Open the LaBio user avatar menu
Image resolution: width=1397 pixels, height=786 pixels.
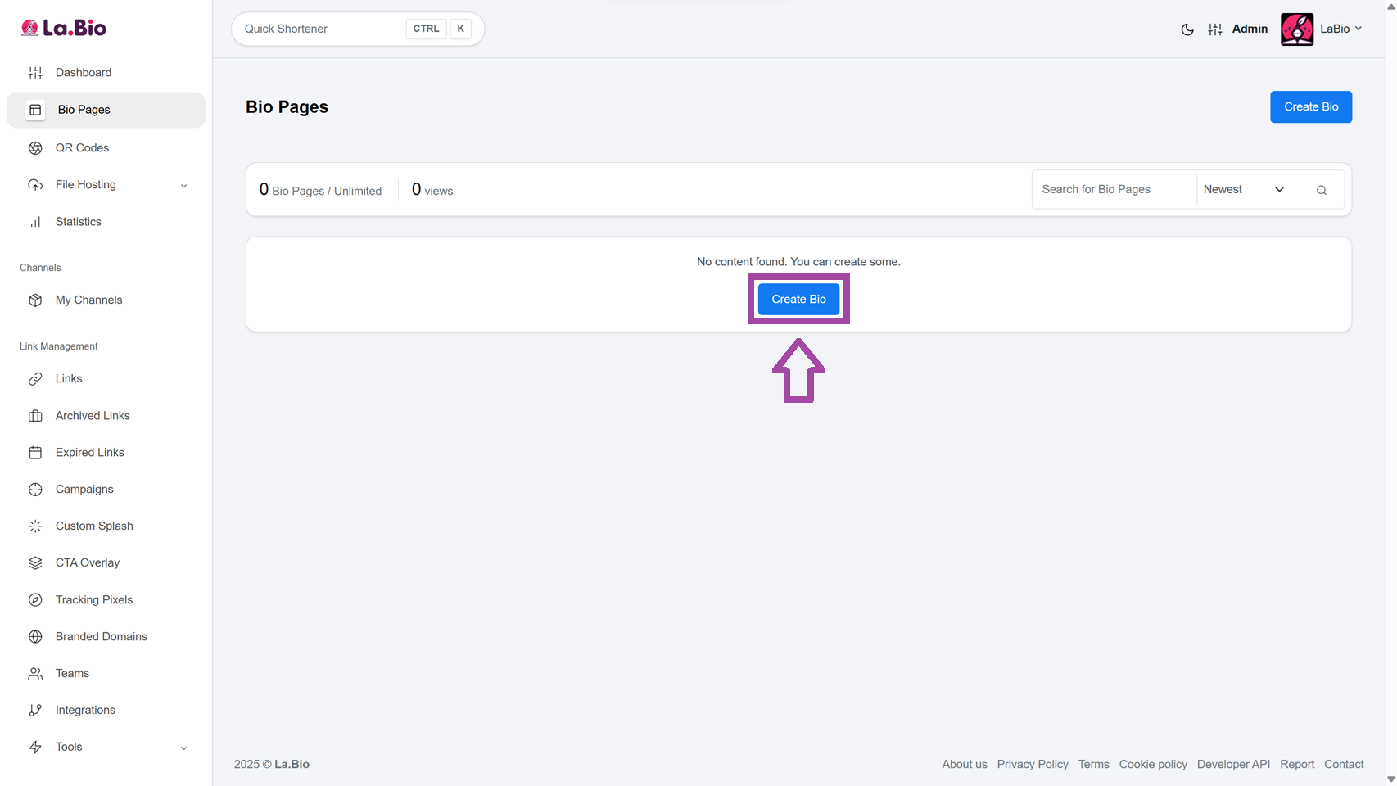(1296, 29)
